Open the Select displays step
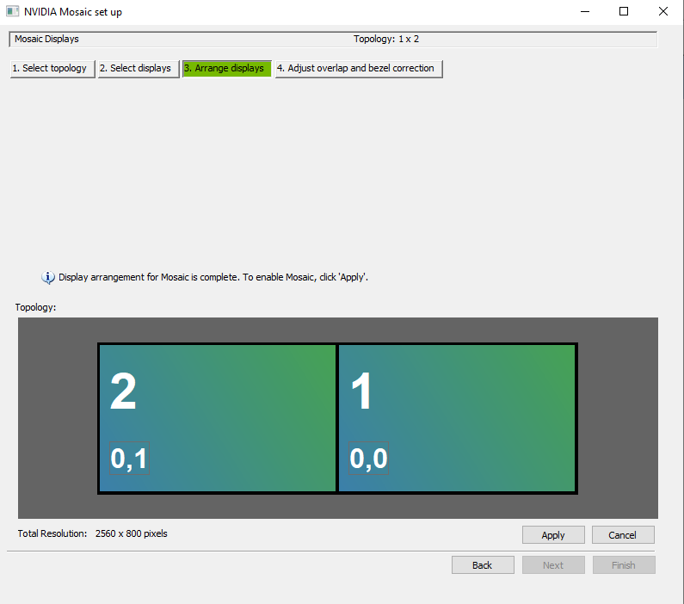 (138, 69)
